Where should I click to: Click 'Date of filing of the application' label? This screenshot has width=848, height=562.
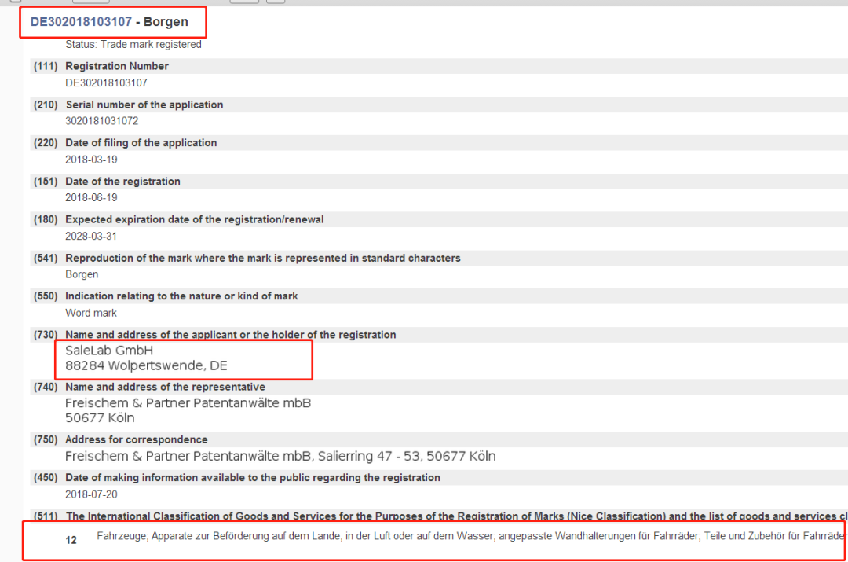click(141, 142)
